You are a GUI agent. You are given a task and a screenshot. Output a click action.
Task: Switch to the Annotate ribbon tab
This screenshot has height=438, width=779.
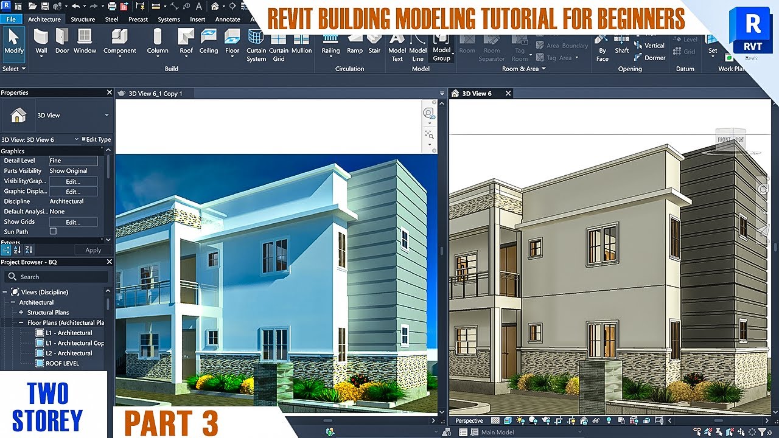pos(228,19)
